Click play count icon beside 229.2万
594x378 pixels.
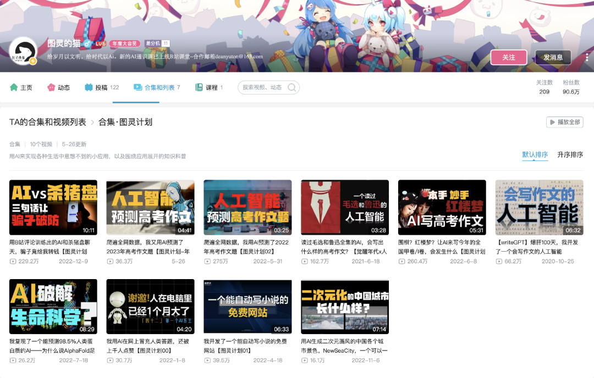[13, 262]
